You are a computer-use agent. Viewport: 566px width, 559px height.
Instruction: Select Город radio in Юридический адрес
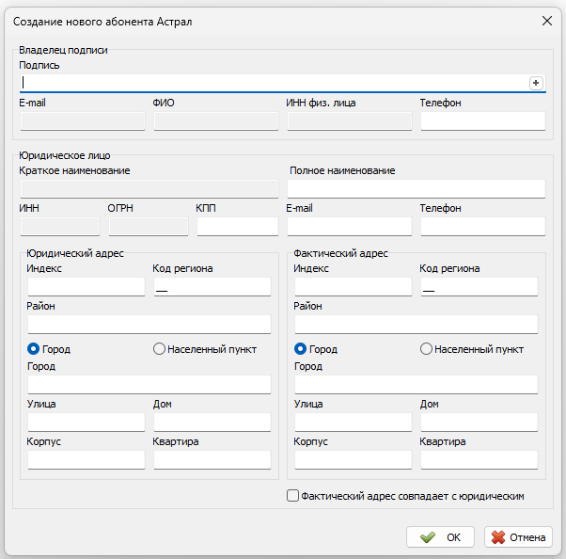[35, 349]
